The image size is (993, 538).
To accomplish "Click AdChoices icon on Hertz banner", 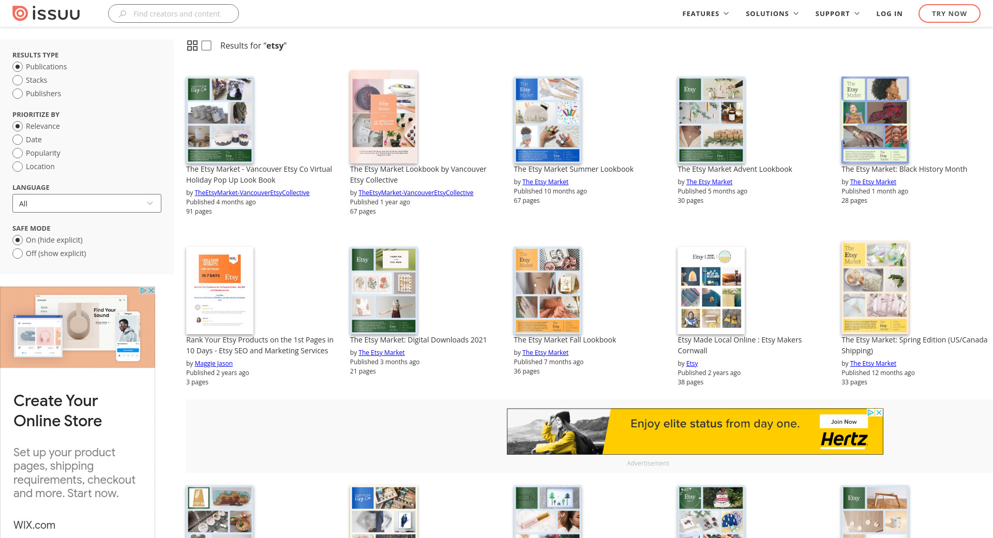I will [x=870, y=413].
